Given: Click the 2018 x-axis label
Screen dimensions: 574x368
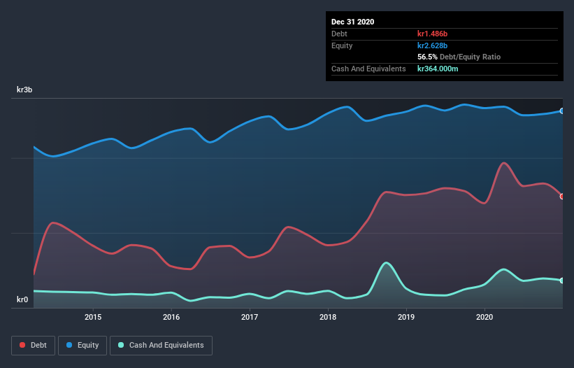Looking at the screenshot, I should [x=328, y=317].
